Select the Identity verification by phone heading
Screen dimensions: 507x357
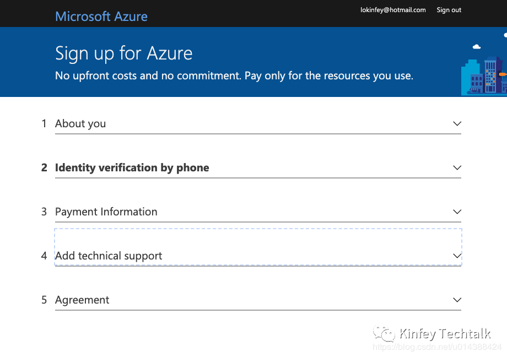[132, 167]
